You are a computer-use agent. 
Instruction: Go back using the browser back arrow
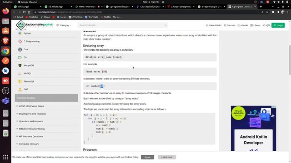pyautogui.click(x=15, y=12)
